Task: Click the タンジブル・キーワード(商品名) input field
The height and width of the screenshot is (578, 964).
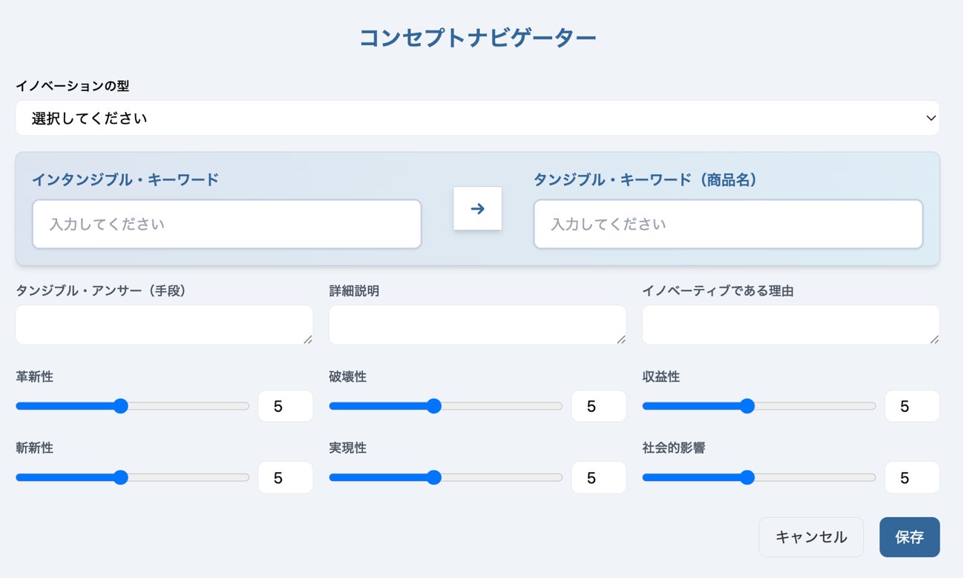Action: point(728,224)
